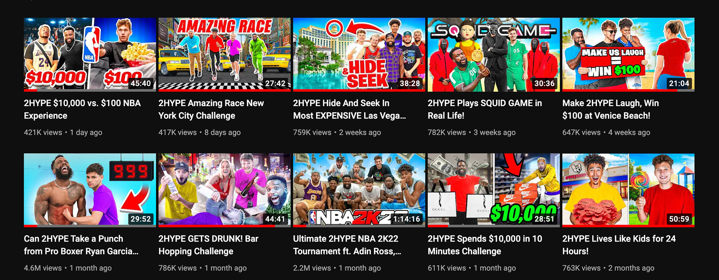The height and width of the screenshot is (280, 719).
Task: Click title 'Make 2HYPE Laugh, Win $100 at Venice Beach!'
Action: [x=611, y=109]
